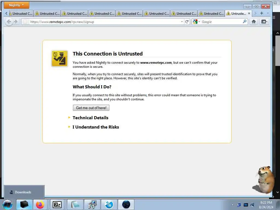This screenshot has height=210, width=280.
Task: Click Get me out of here! button
Action: (x=91, y=108)
